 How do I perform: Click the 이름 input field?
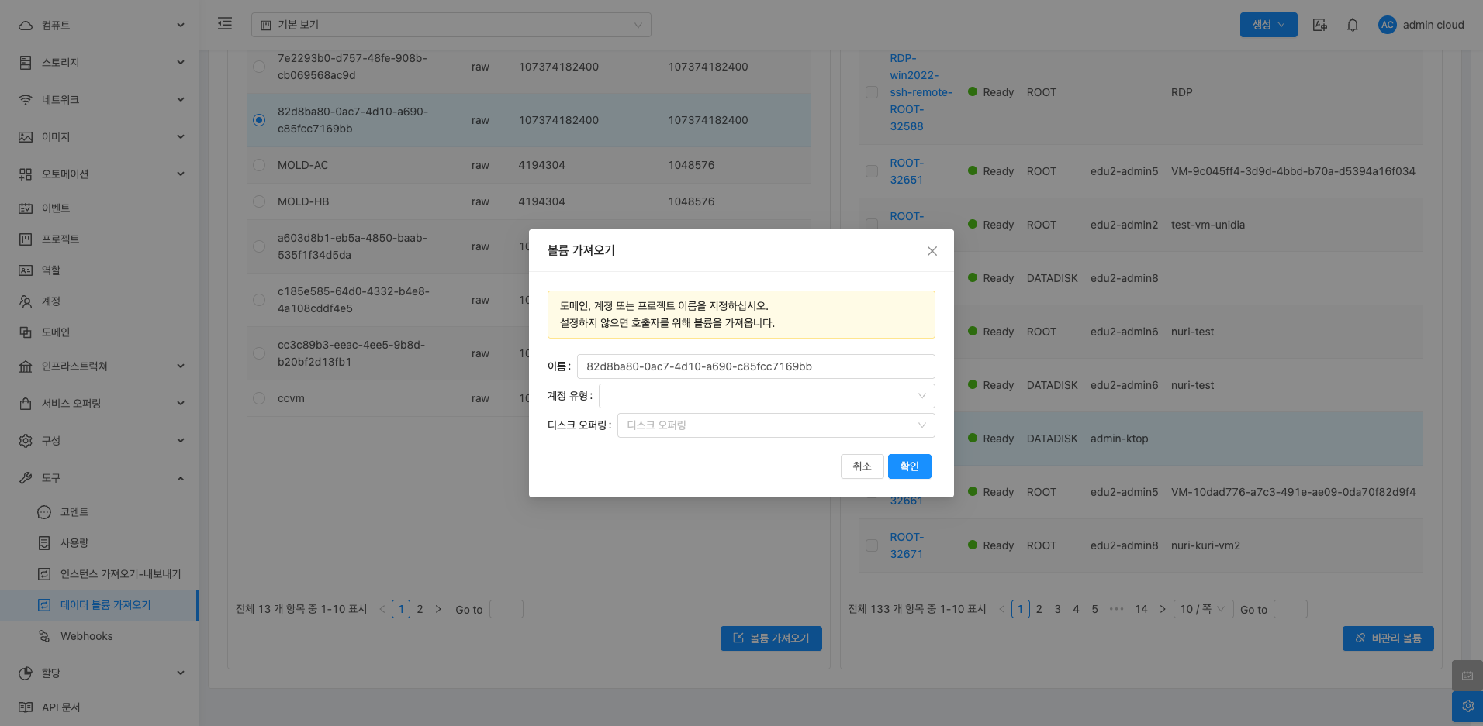[755, 366]
